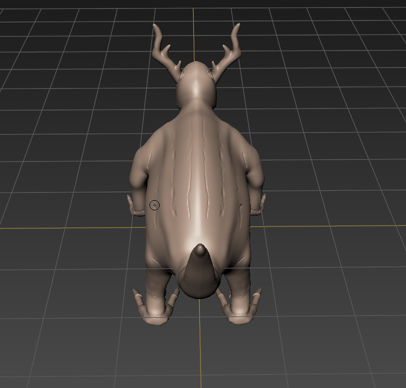
Task: Click the right hand claws
Action: (260, 205)
